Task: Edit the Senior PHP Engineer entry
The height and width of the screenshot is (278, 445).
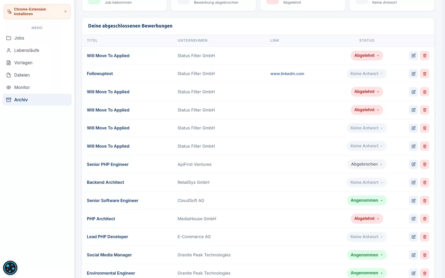Action: tap(413, 164)
